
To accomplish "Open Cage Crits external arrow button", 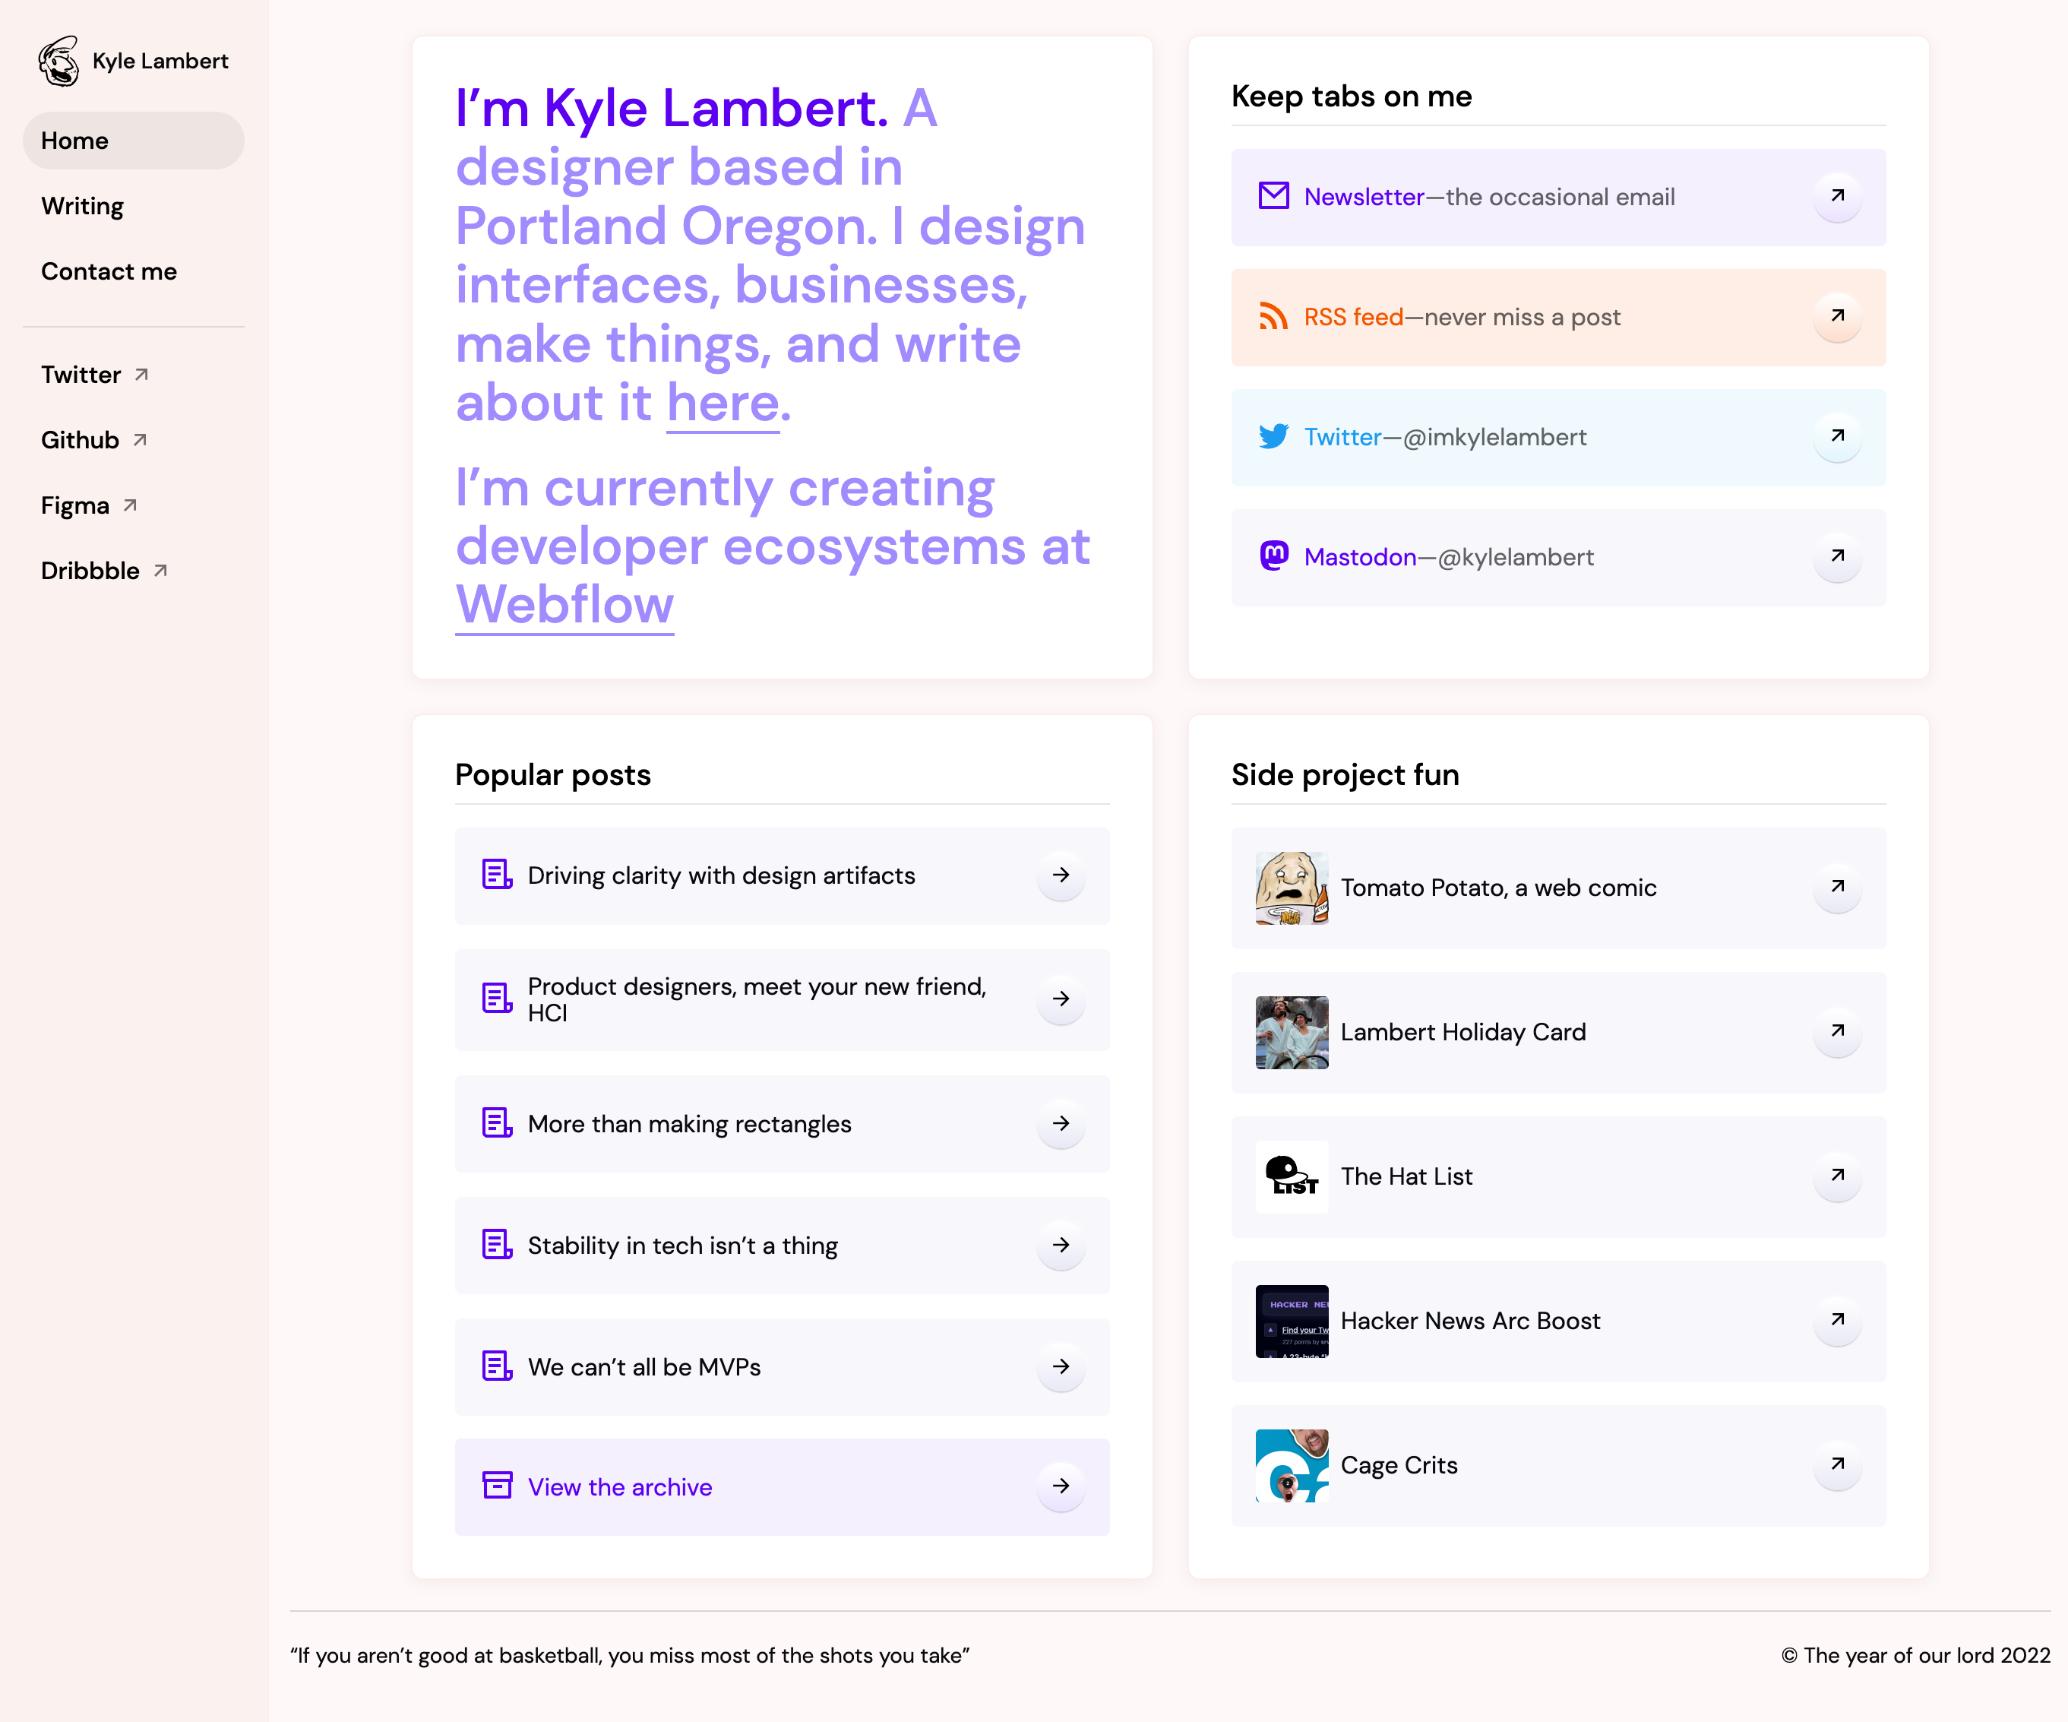I will tap(1838, 1464).
